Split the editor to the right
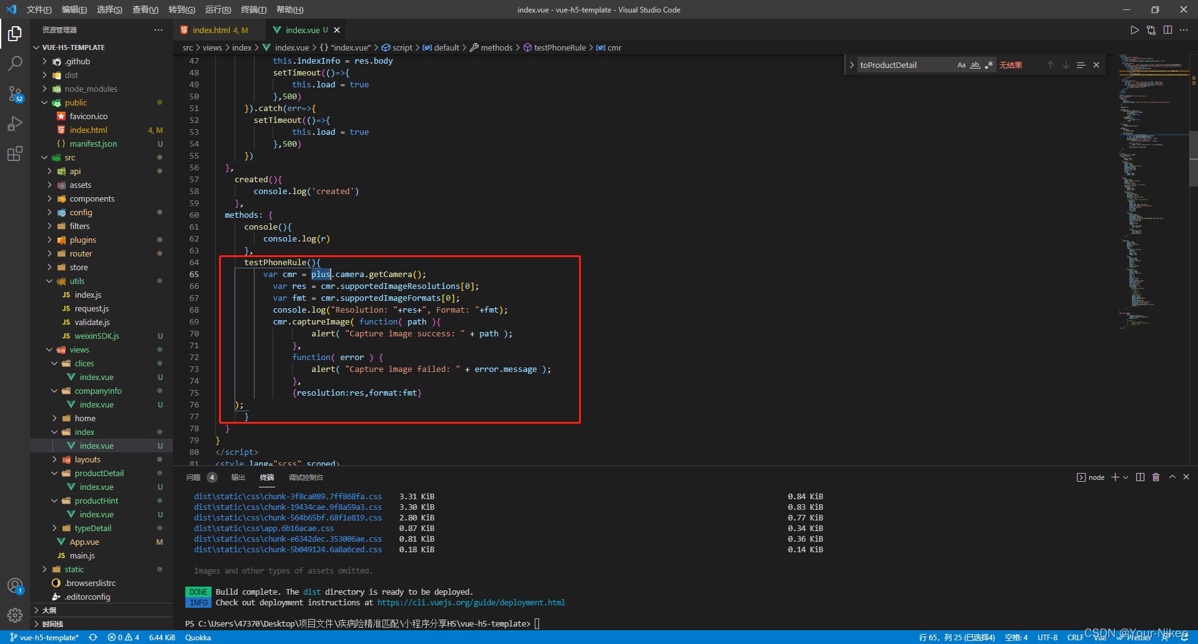The width and height of the screenshot is (1198, 644). (x=1167, y=30)
